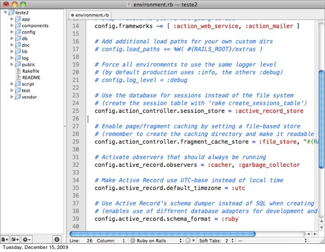Click the components folder icon

(x=18, y=25)
